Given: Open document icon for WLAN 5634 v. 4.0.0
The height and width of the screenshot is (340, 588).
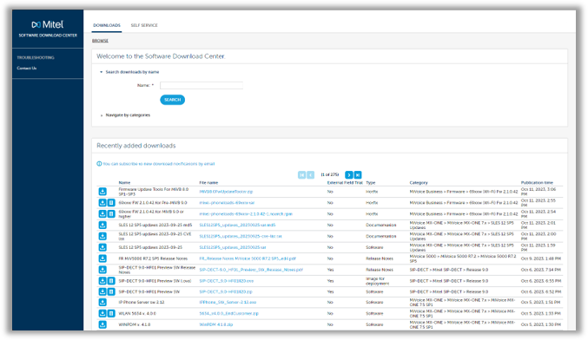Looking at the screenshot, I should click(x=111, y=313).
